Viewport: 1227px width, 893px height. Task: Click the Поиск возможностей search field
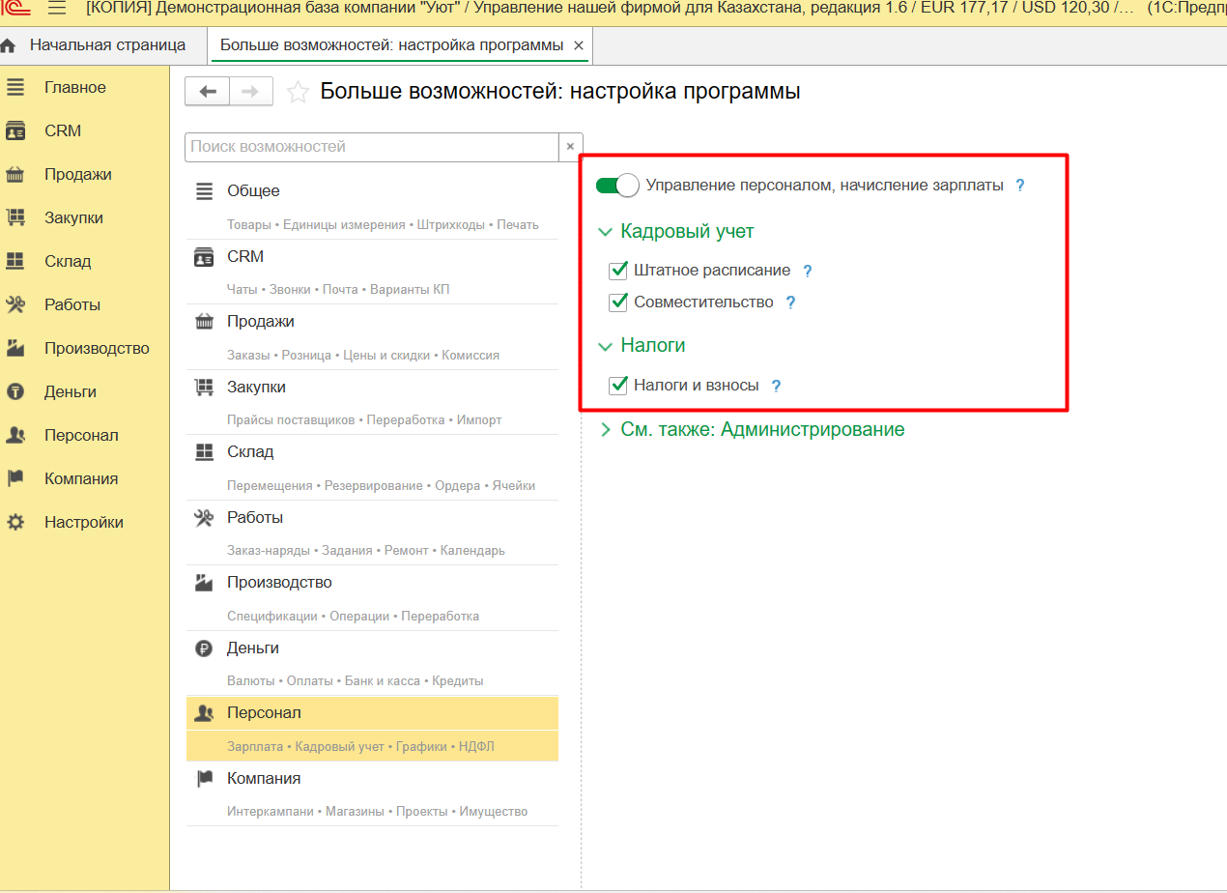(x=371, y=147)
